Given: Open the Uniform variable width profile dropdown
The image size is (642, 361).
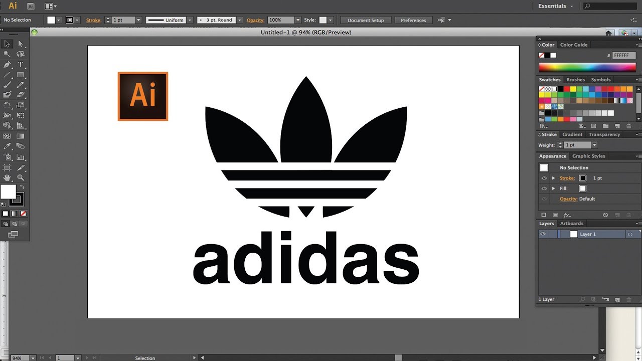Looking at the screenshot, I should click(x=190, y=20).
